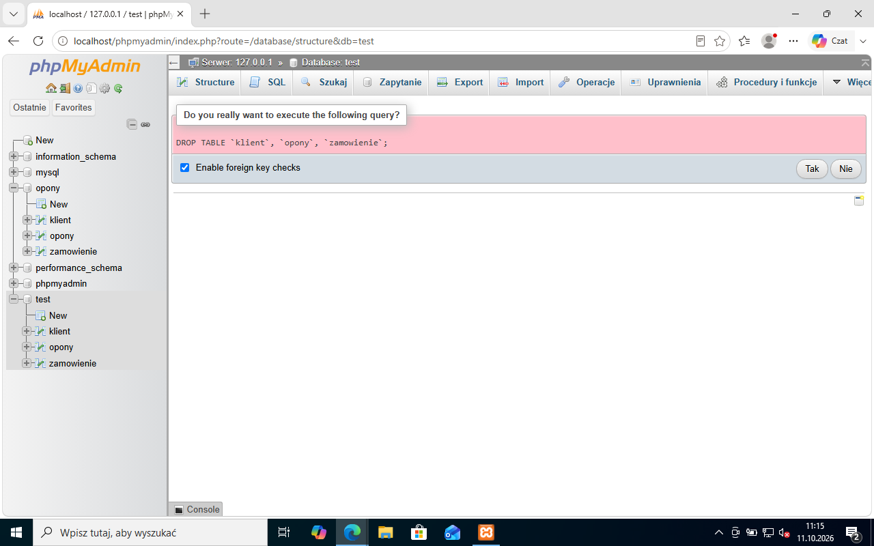
Task: Open the Favorites tables list
Action: (74, 107)
